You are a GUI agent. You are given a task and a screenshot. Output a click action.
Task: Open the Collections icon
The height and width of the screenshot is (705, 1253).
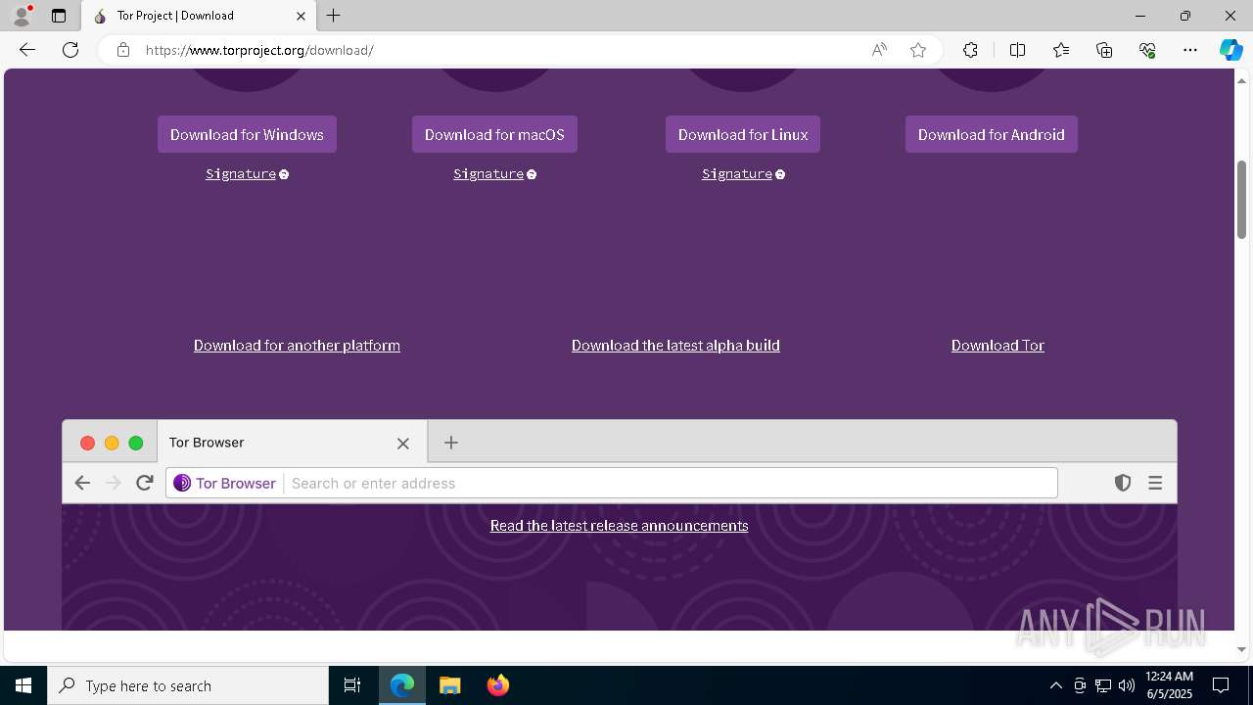click(x=1104, y=50)
